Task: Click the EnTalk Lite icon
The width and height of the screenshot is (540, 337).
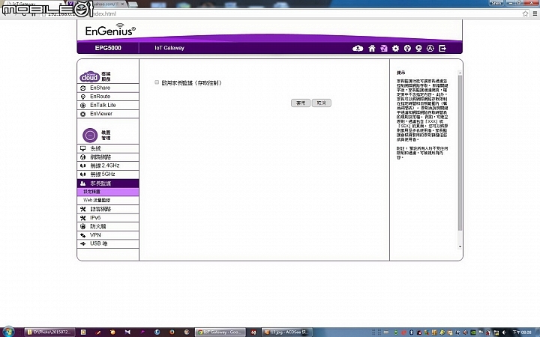Action: click(x=82, y=106)
